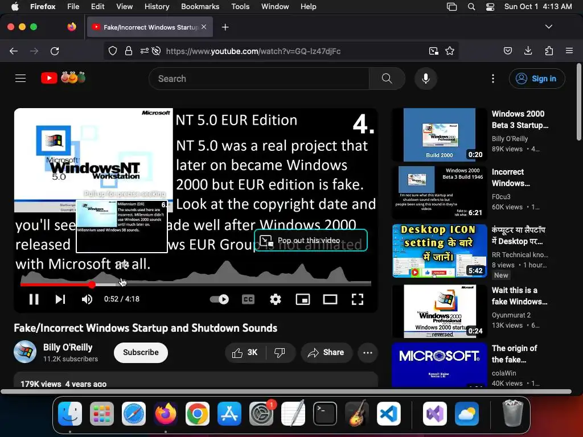Click the page vertical scrollbar
This screenshot has height=437, width=583.
(578, 102)
